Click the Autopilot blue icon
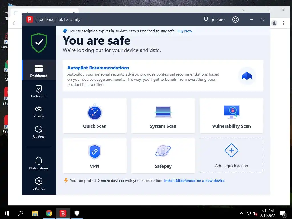This screenshot has height=219, width=292. point(247,76)
